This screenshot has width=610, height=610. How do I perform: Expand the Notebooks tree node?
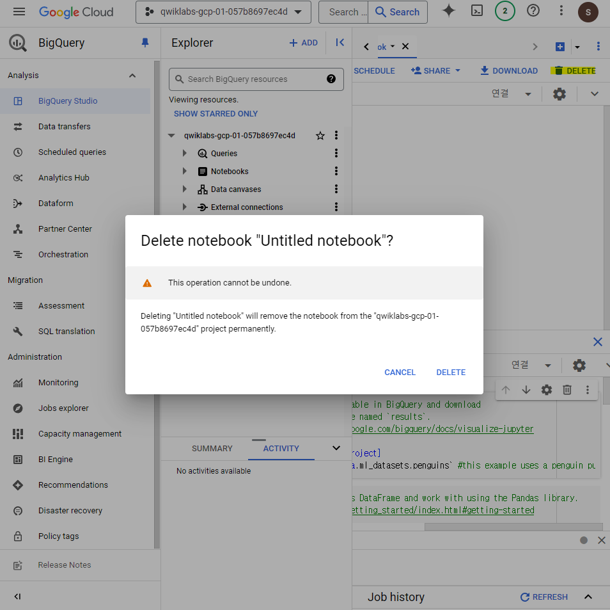coord(184,171)
